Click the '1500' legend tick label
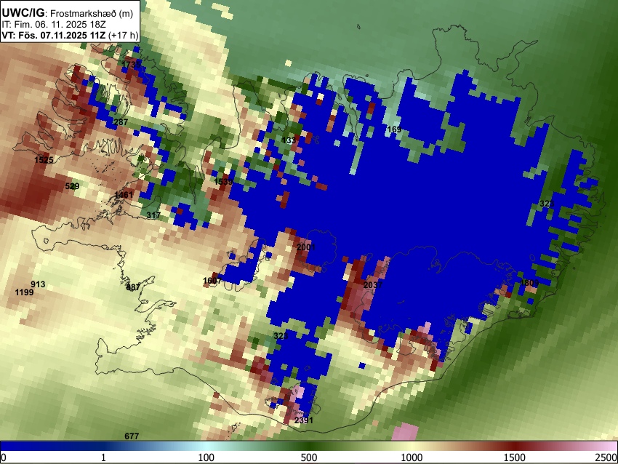The width and height of the screenshot is (618, 464). [x=515, y=457]
